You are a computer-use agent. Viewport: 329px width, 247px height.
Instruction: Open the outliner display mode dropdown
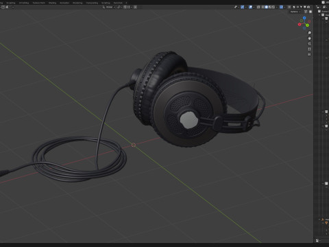(x=325, y=7)
